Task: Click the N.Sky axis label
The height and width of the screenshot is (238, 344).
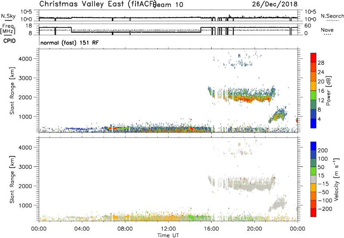Action: tap(8, 16)
